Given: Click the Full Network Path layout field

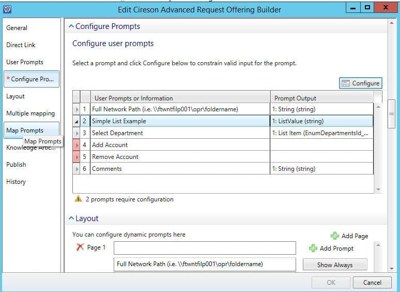Looking at the screenshot, I should point(205,264).
